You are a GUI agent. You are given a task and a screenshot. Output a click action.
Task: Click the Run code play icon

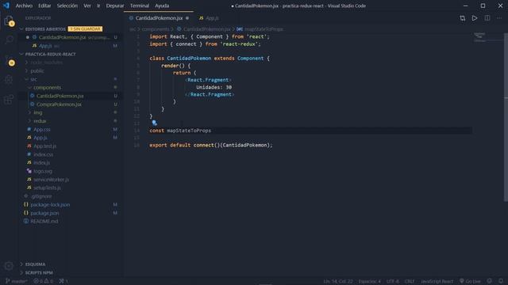[x=475, y=18]
